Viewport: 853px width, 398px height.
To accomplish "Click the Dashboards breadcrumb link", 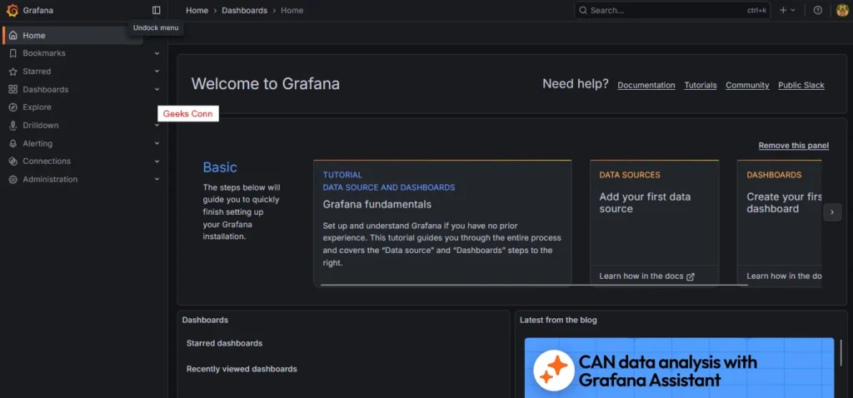I will pos(244,10).
